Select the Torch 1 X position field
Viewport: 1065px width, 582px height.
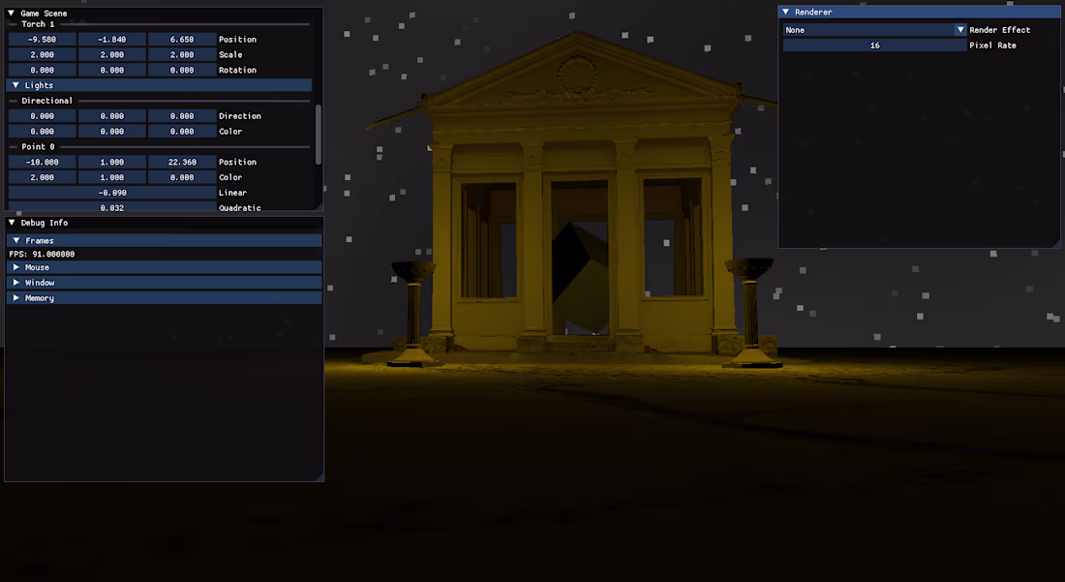41,39
